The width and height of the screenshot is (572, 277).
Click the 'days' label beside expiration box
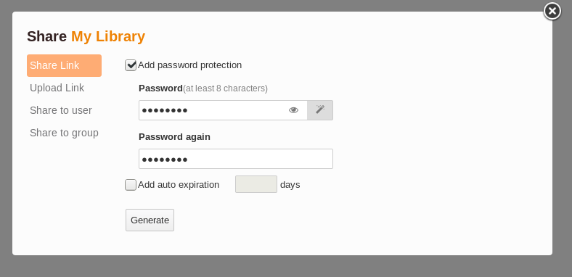click(x=290, y=185)
